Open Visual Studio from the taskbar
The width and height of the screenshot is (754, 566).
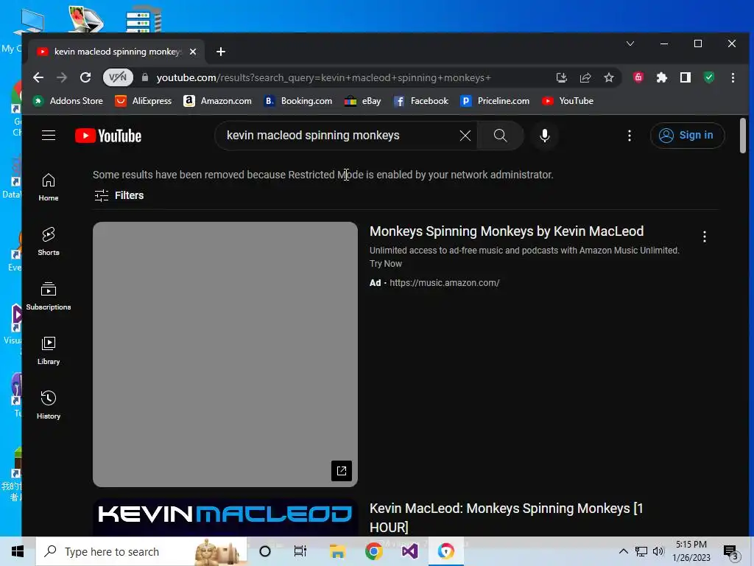[x=409, y=551]
